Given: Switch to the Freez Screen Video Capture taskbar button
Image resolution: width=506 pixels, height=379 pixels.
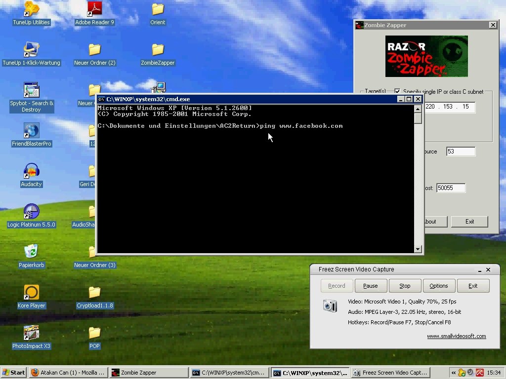Looking at the screenshot, I should click(391, 373).
